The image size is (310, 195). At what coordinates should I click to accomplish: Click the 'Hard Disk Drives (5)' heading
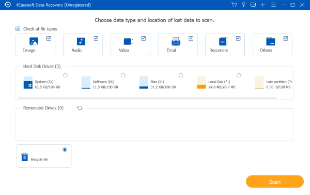point(42,67)
